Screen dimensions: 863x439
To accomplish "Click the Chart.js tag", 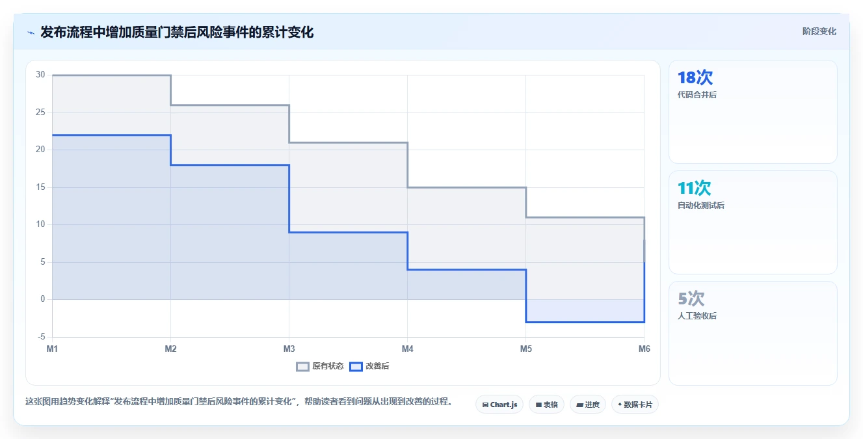I will (499, 405).
